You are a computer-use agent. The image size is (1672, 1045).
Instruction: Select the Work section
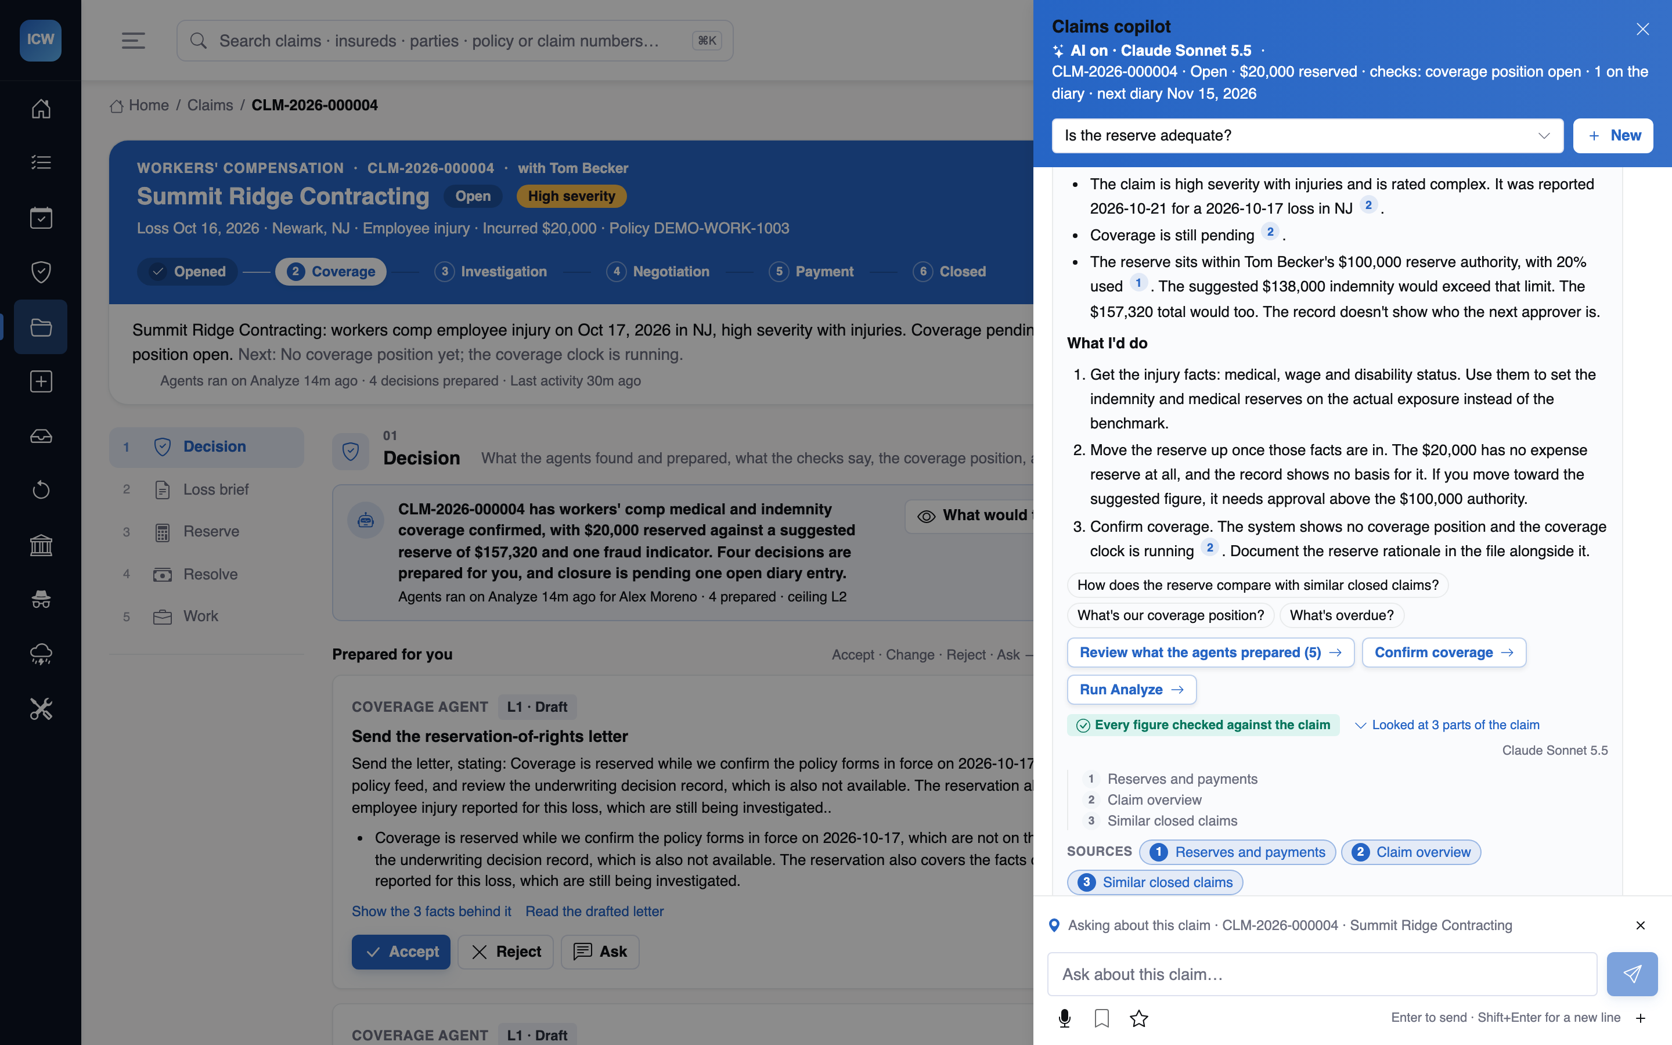point(207,617)
